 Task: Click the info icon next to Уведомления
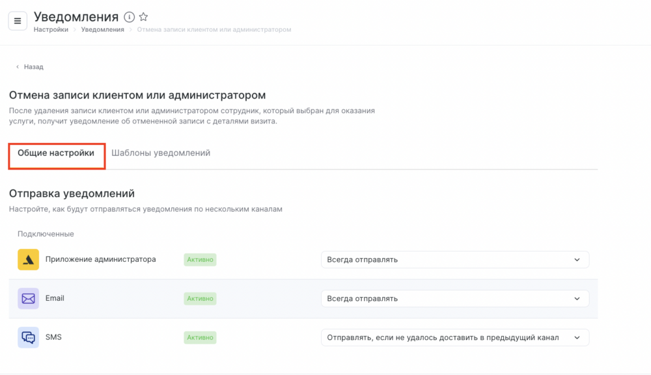[129, 17]
